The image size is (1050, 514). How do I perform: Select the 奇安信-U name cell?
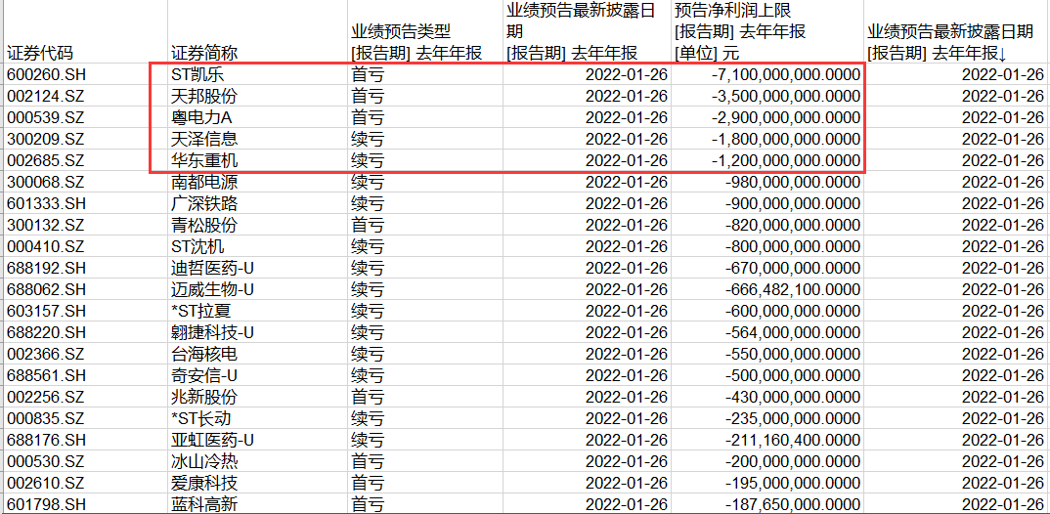pos(258,375)
